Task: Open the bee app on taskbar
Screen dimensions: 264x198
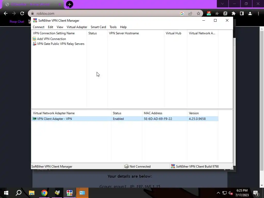Action: [57, 193]
